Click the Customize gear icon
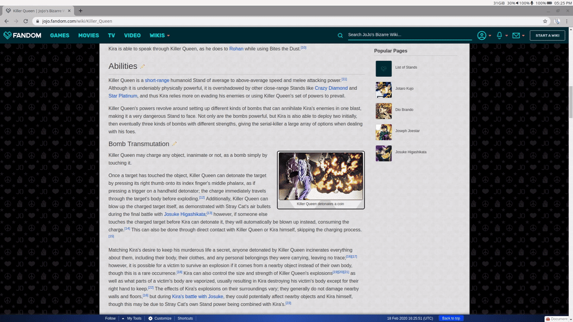 pos(150,318)
